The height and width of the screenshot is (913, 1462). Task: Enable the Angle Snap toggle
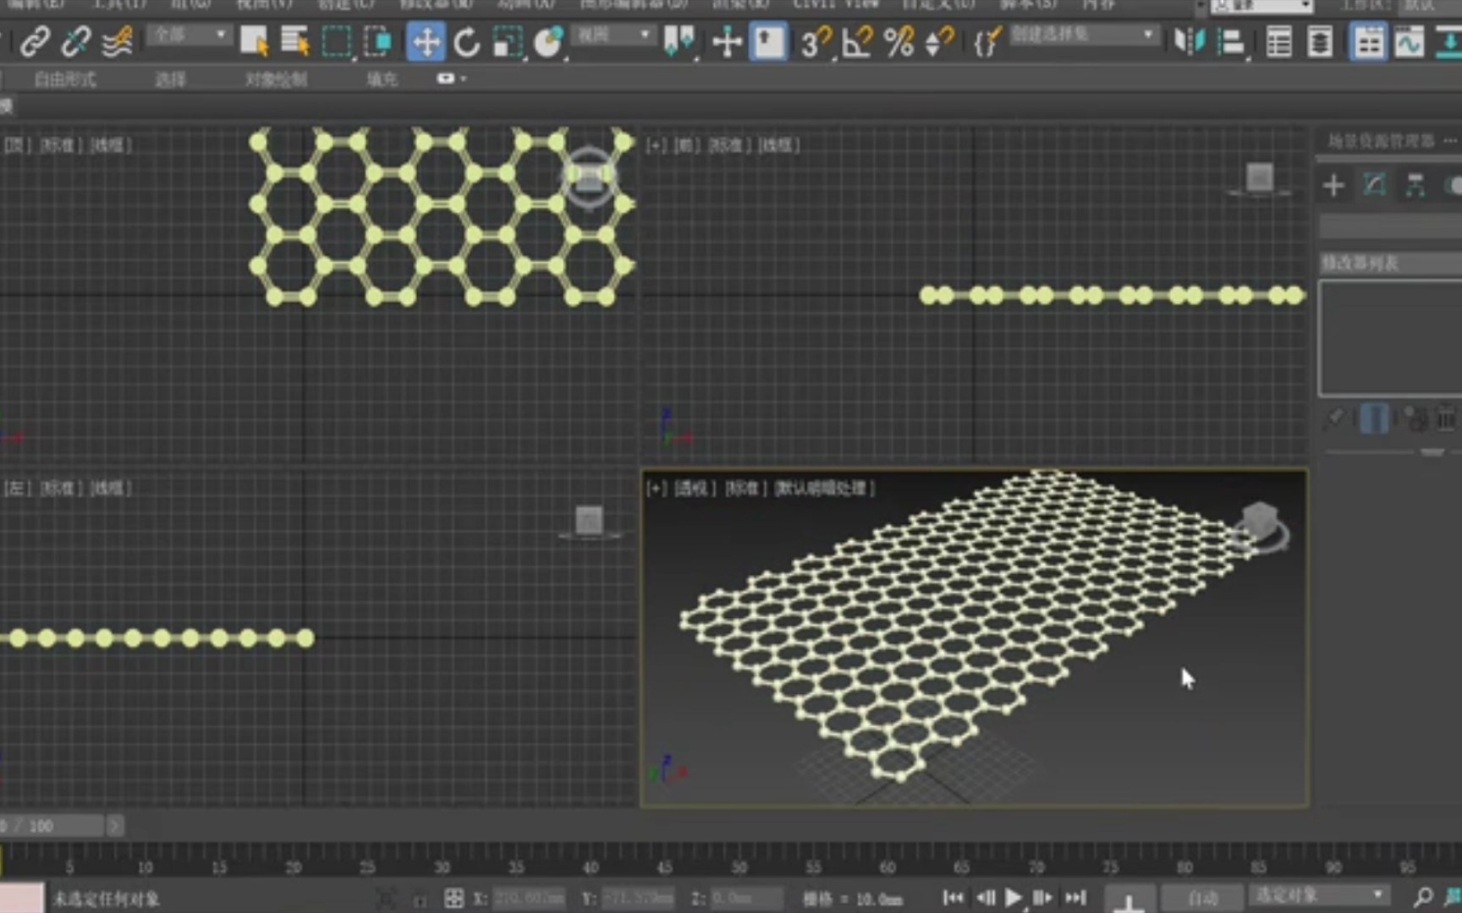click(856, 42)
